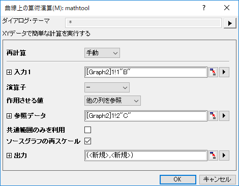Open the 演算子 operator dropdown
The image size is (239, 186).
(x=107, y=87)
